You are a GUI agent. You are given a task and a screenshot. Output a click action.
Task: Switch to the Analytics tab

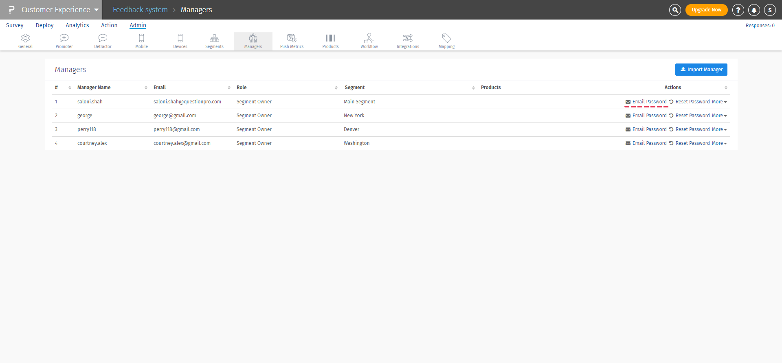point(77,25)
